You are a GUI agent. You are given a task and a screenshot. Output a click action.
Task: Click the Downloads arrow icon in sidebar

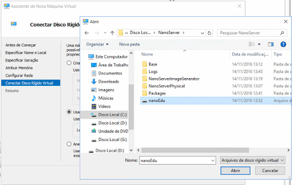coord(94,81)
